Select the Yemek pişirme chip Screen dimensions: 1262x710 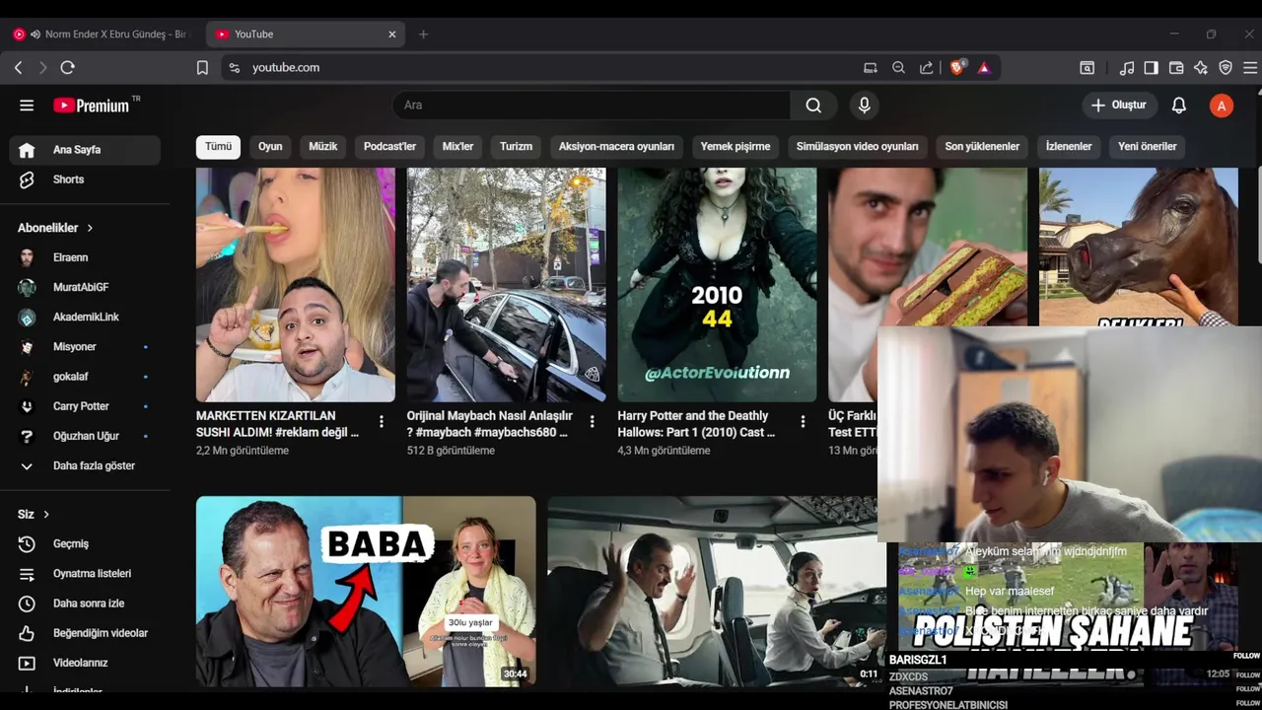click(736, 146)
